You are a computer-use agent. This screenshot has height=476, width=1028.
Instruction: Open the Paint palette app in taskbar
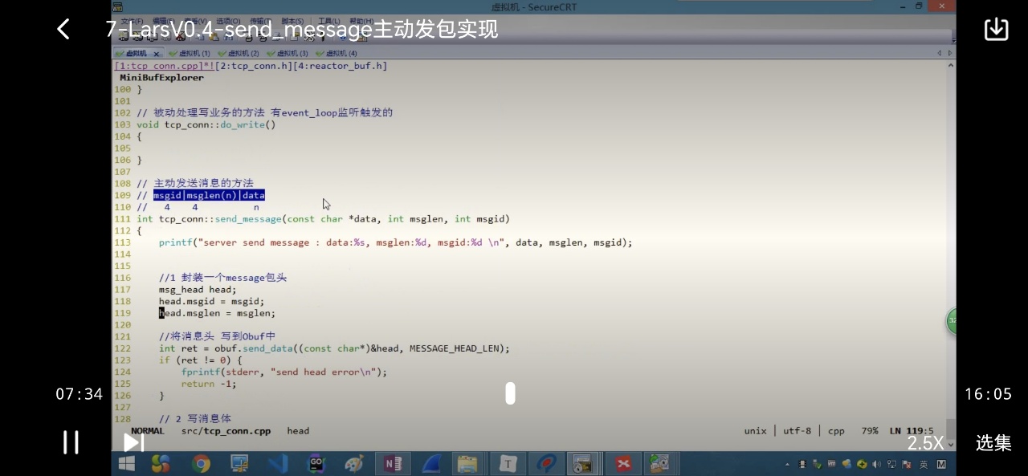pos(354,464)
